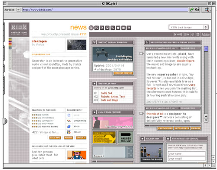Click the green reload arrow in browser toolbar
This screenshot has width=217, height=170.
[x=192, y=10]
